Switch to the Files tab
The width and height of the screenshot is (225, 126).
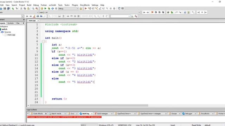click(x=18, y=23)
